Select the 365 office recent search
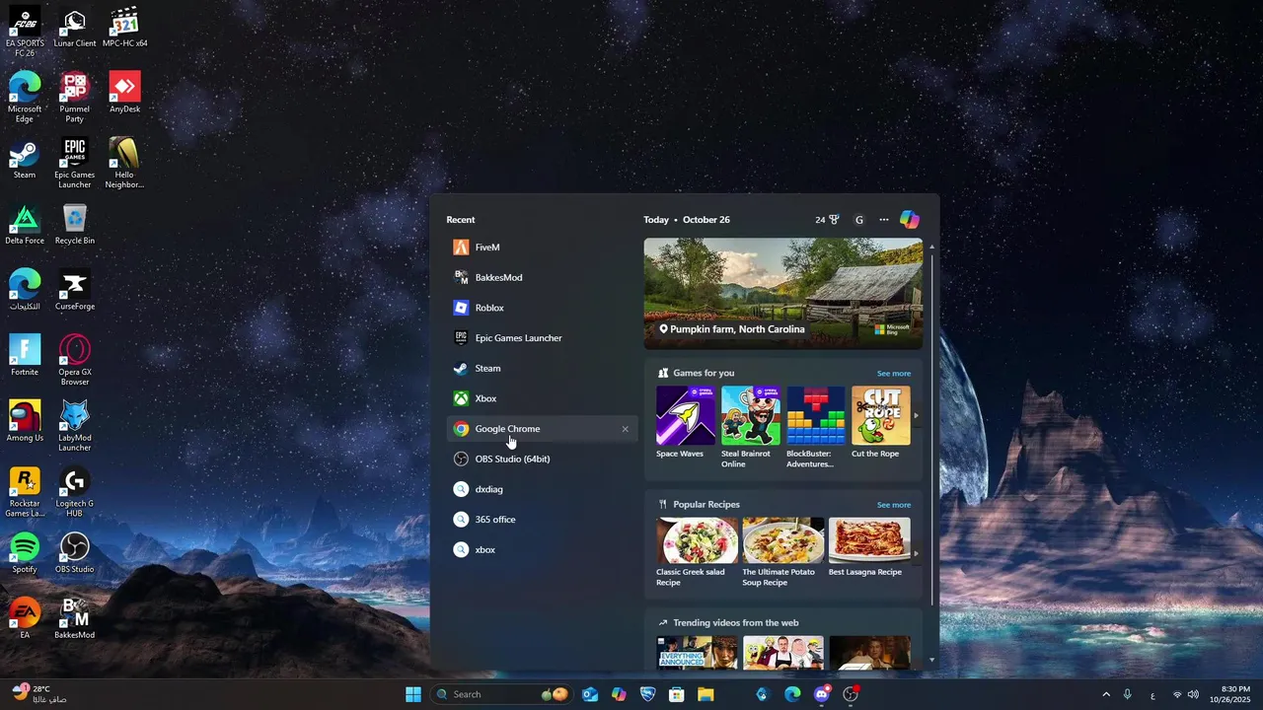Viewport: 1263px width, 710px height. (542, 520)
